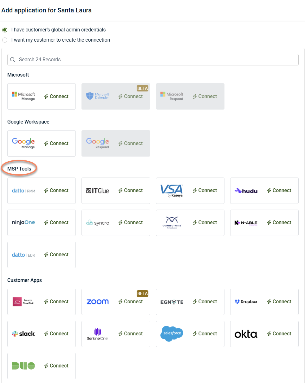Select 'I have customer's global admin credentials'
This screenshot has width=305, height=383.
[5, 30]
